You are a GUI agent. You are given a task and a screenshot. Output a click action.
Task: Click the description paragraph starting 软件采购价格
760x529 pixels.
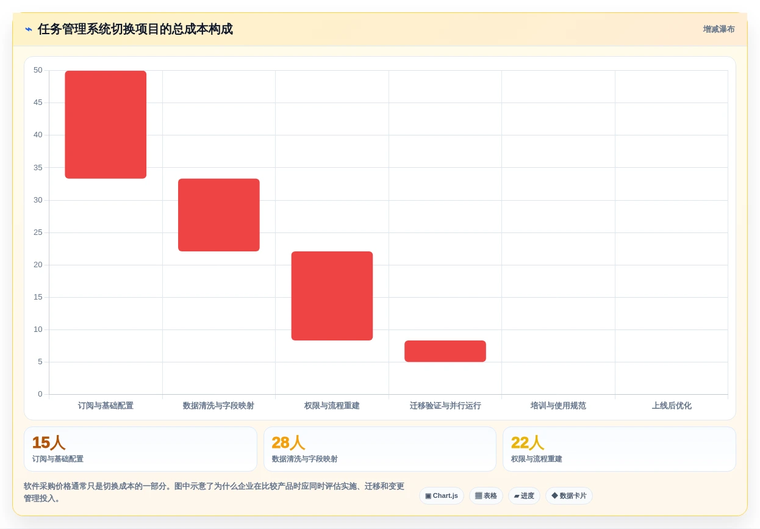click(x=214, y=492)
